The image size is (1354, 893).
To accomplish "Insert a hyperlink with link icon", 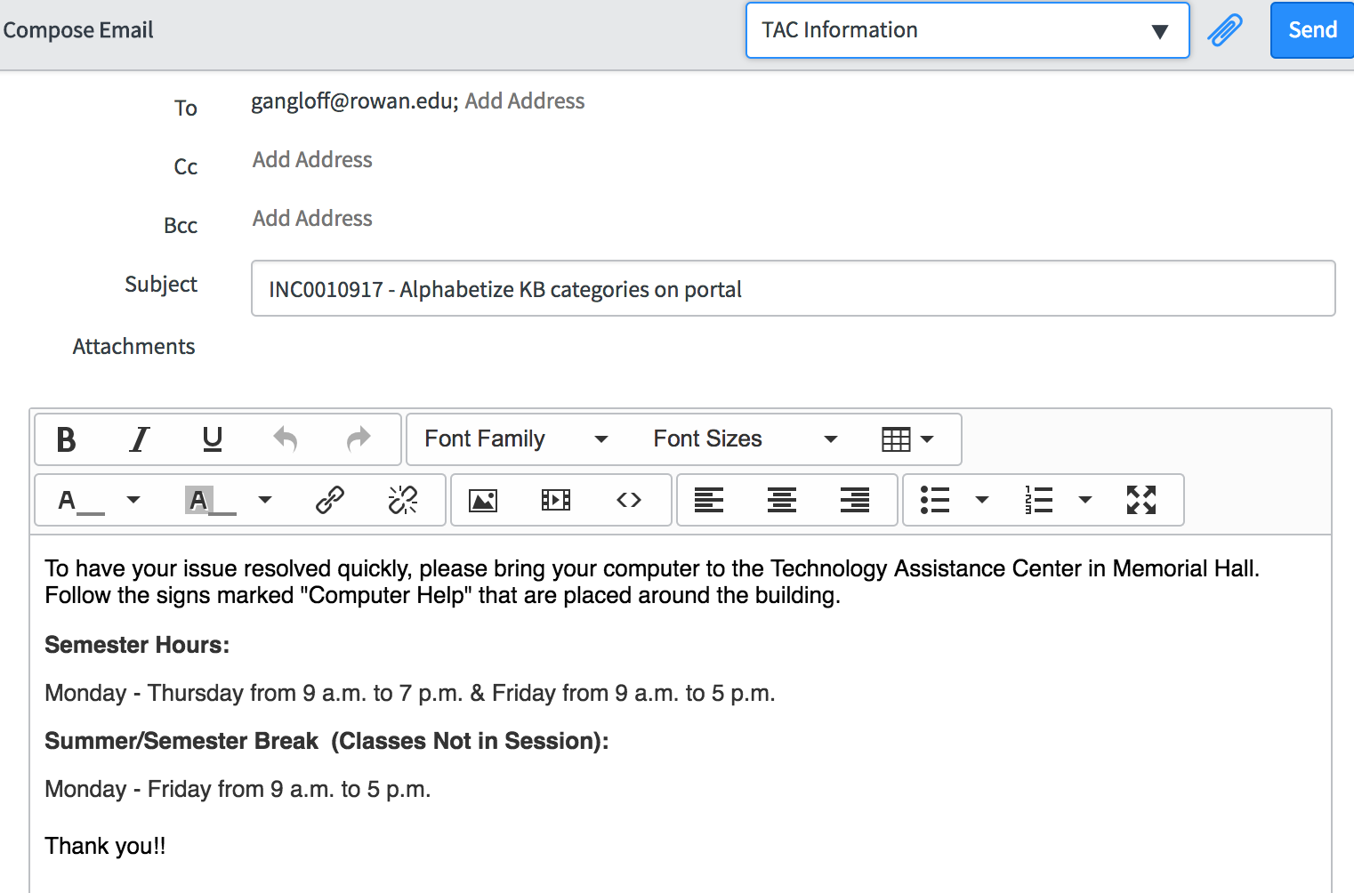I will click(330, 501).
